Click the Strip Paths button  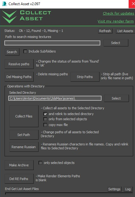[x=85, y=77]
